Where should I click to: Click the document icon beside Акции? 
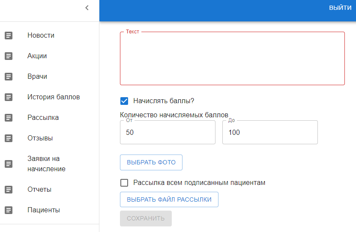pyautogui.click(x=9, y=56)
